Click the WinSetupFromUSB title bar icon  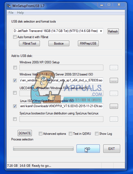point(9,6)
